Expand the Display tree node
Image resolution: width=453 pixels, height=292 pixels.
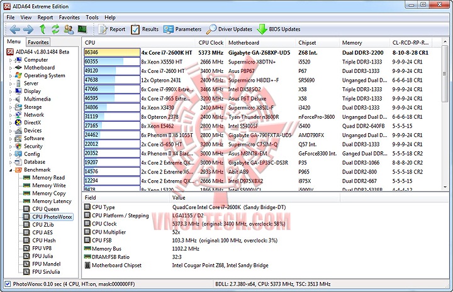(x=11, y=92)
